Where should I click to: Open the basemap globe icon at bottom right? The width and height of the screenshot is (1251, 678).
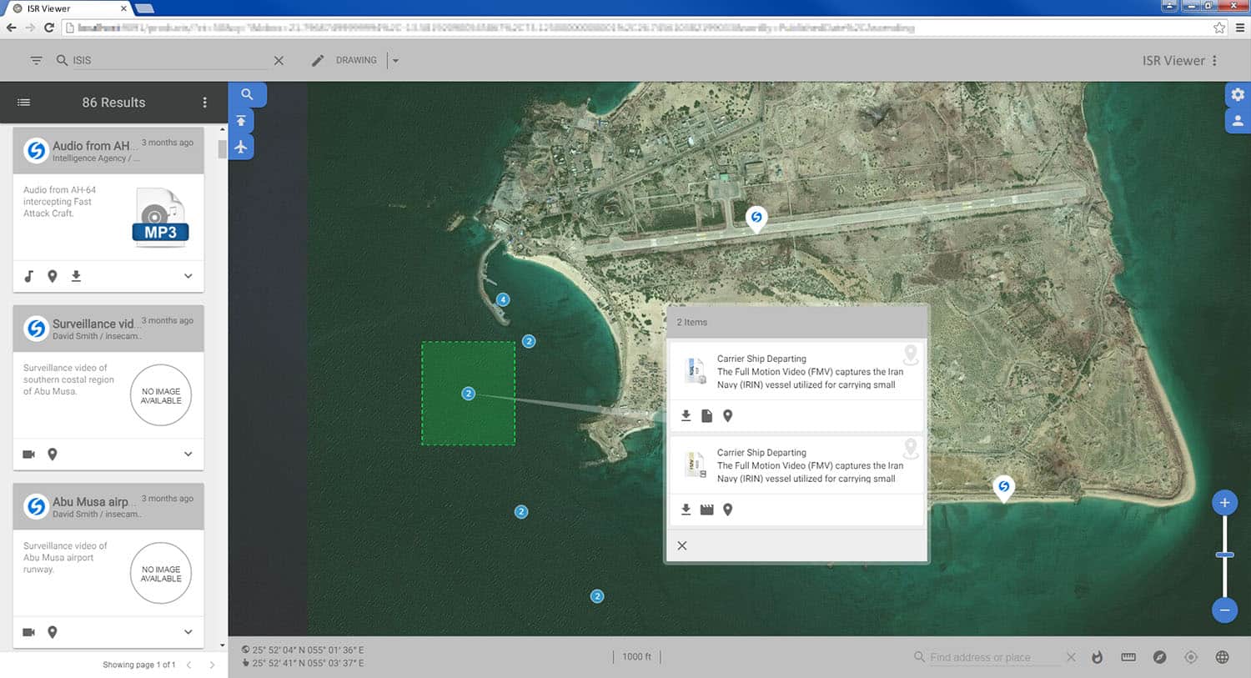[x=1221, y=657]
